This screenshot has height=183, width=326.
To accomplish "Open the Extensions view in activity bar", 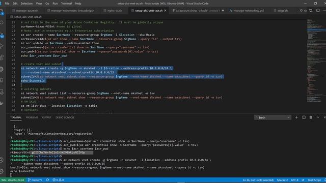I will [2, 57].
